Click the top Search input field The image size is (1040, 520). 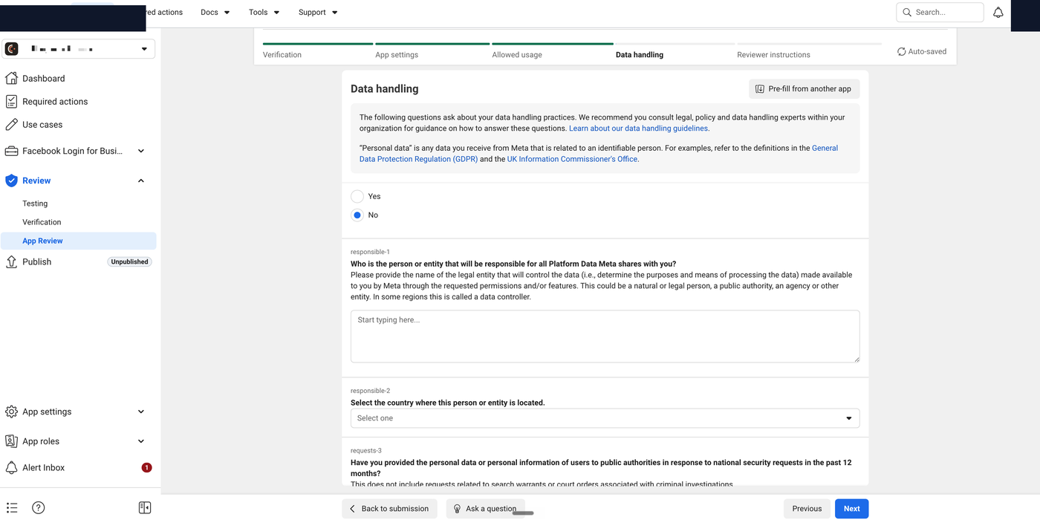point(940,13)
